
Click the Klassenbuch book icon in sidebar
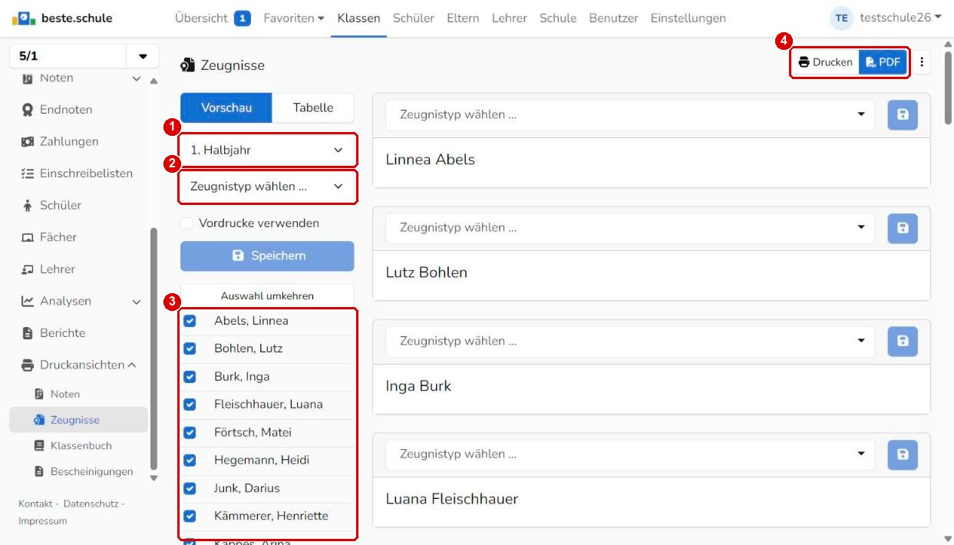point(40,445)
